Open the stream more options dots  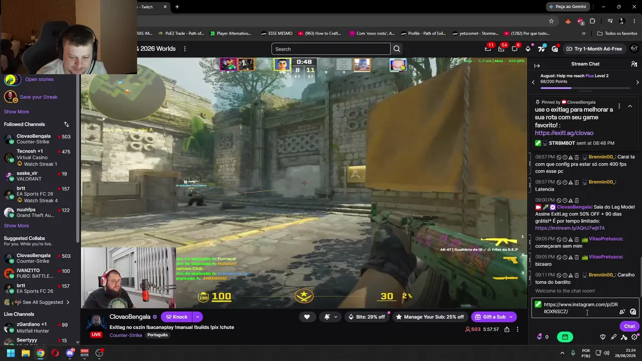[518, 329]
